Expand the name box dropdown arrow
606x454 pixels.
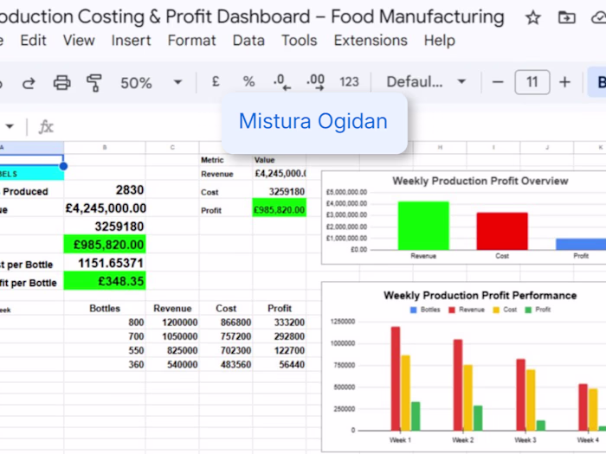pyautogui.click(x=10, y=126)
